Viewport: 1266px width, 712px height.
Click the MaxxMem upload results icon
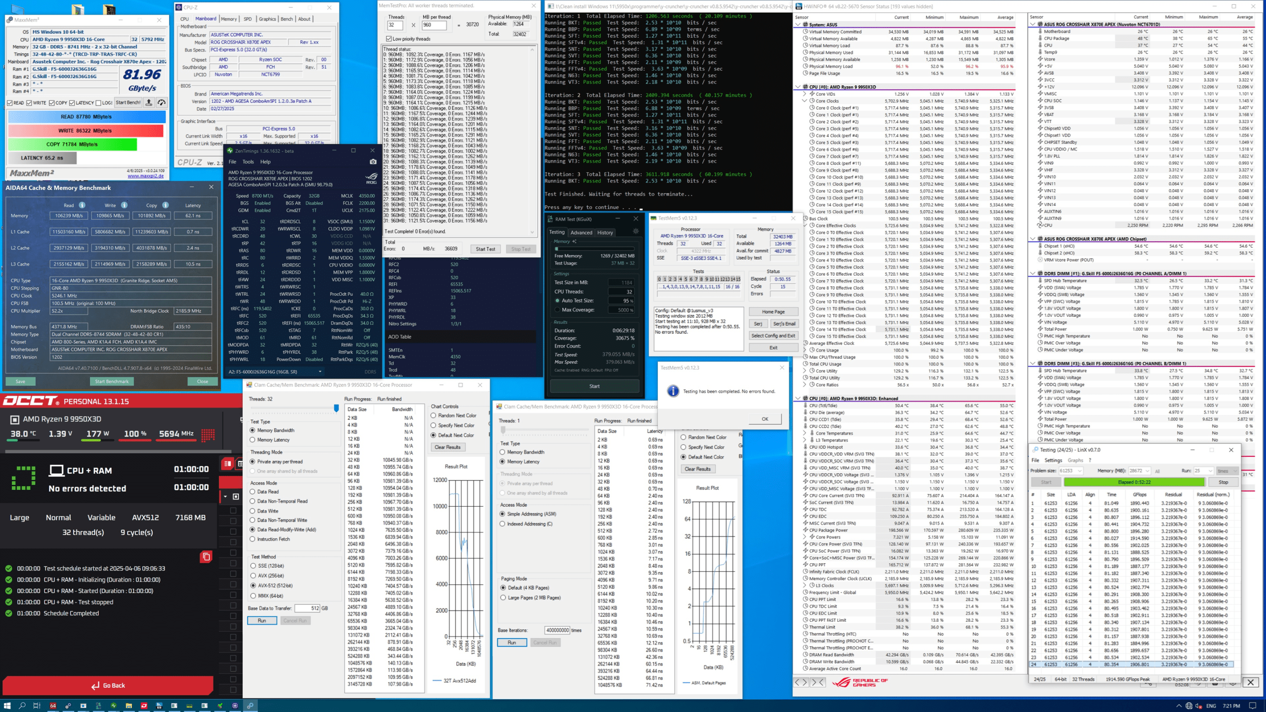149,102
